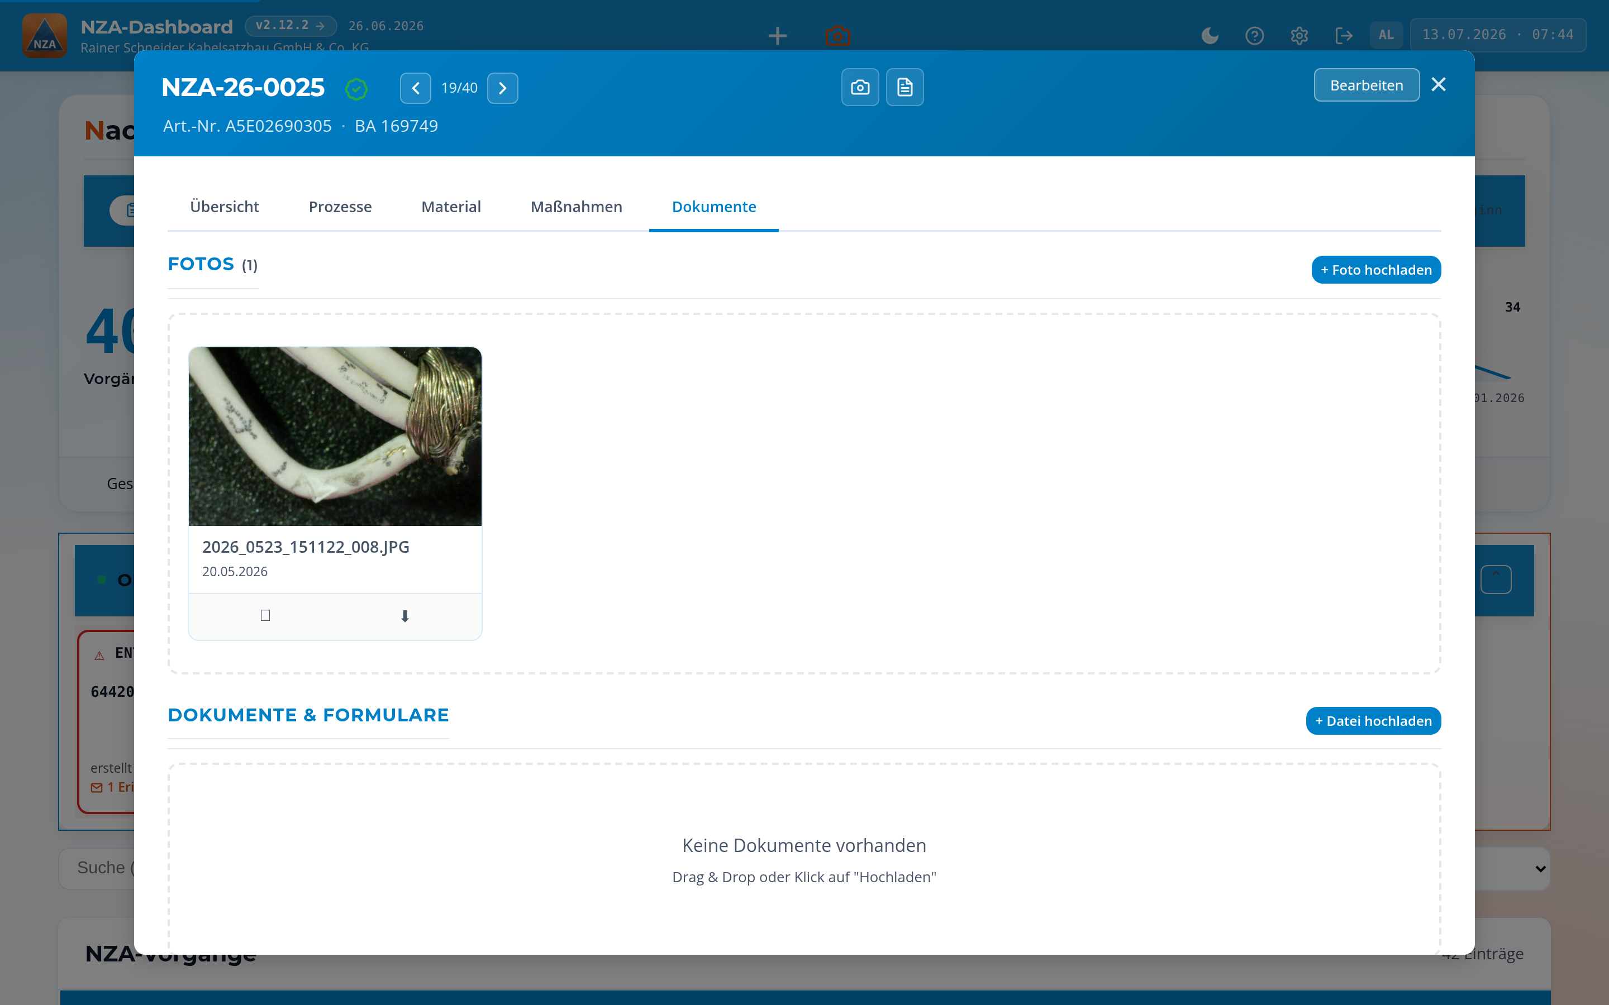Click the empty documents drop area
Image resolution: width=1609 pixels, height=1005 pixels.
click(804, 859)
